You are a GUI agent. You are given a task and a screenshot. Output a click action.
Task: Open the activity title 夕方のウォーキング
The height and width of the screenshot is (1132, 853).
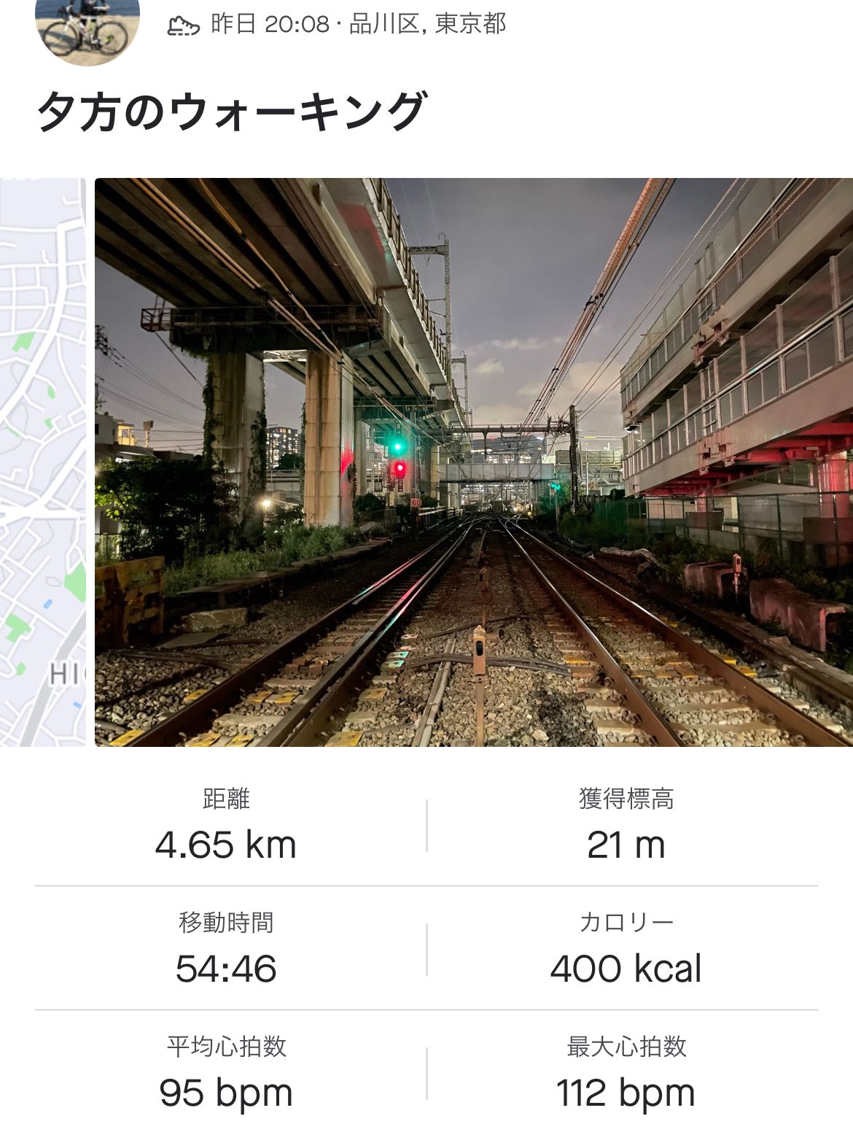[230, 112]
